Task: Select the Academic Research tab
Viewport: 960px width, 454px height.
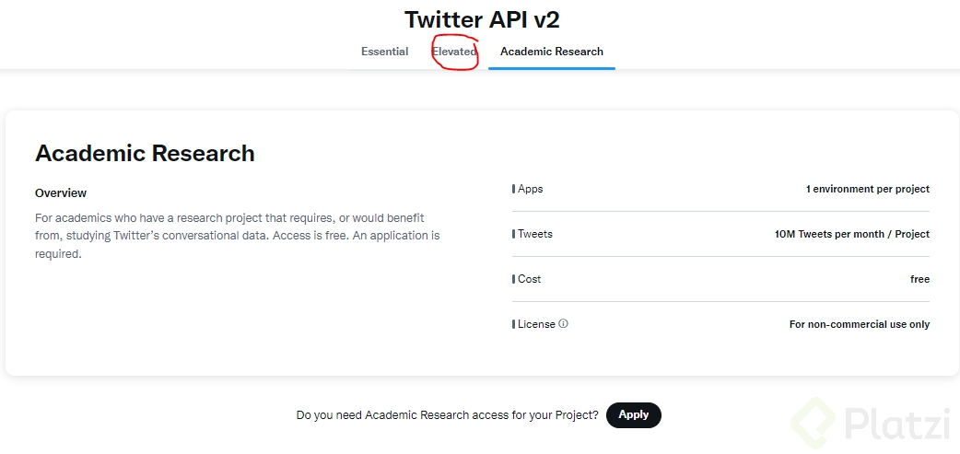Action: coord(551,52)
